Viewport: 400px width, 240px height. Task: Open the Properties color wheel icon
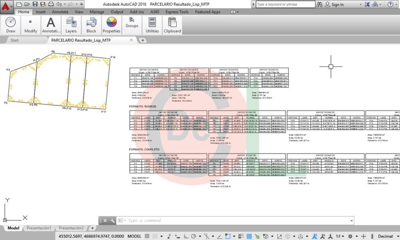click(111, 22)
